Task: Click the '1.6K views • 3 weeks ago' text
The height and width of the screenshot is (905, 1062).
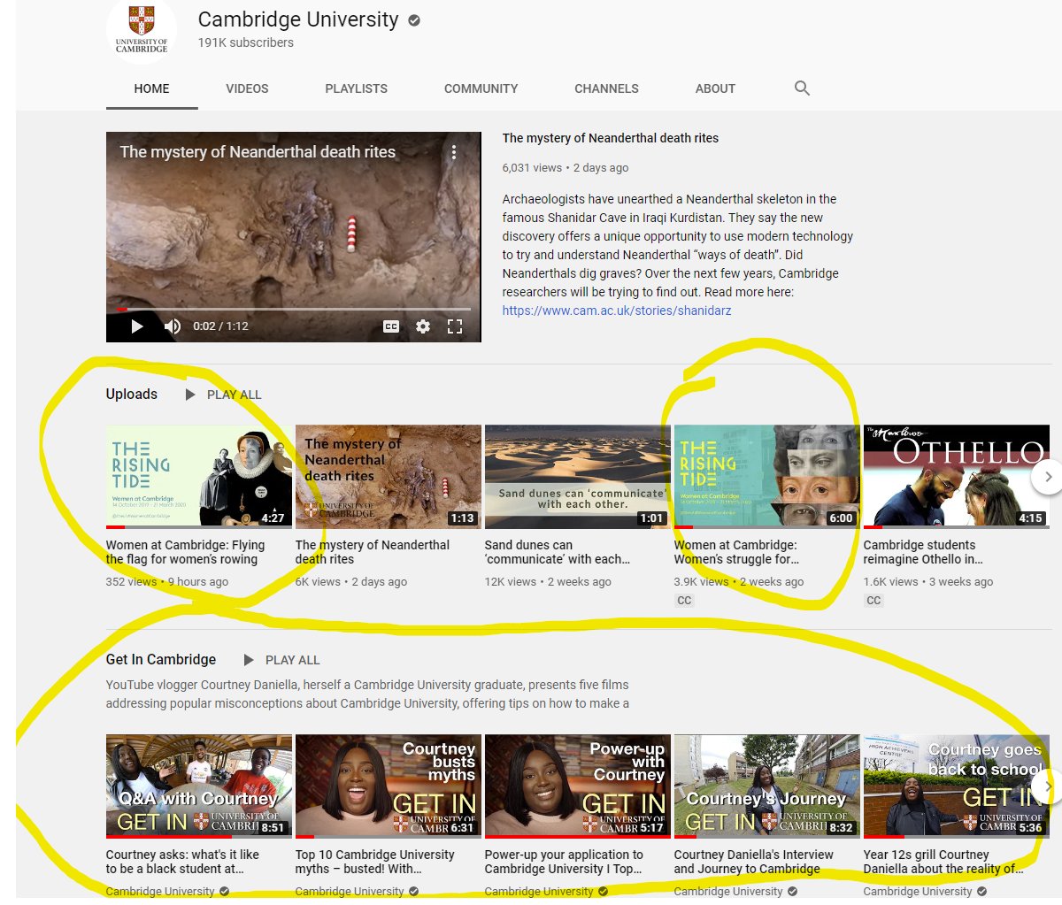Action: (x=928, y=582)
